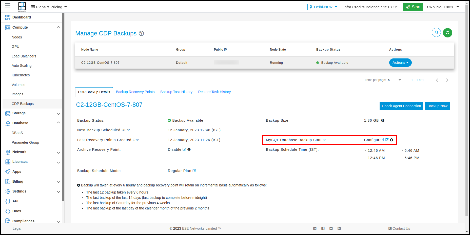470x235 pixels.
Task: Open DBaaS in the sidebar
Action: (x=17, y=133)
